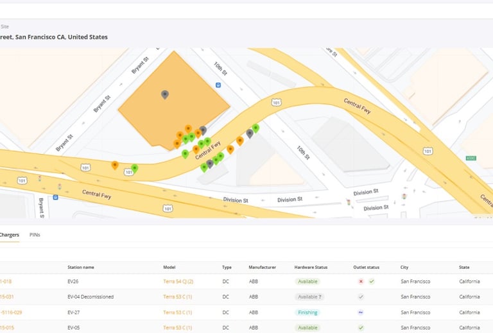The height and width of the screenshot is (333, 493).
Task: Click the Available status badge for EV-05
Action: [307, 328]
